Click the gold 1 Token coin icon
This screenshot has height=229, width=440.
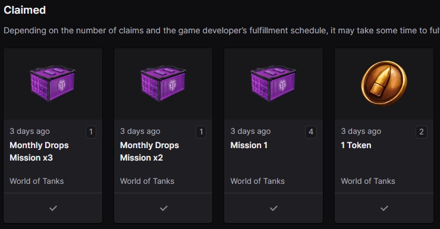[x=384, y=83]
